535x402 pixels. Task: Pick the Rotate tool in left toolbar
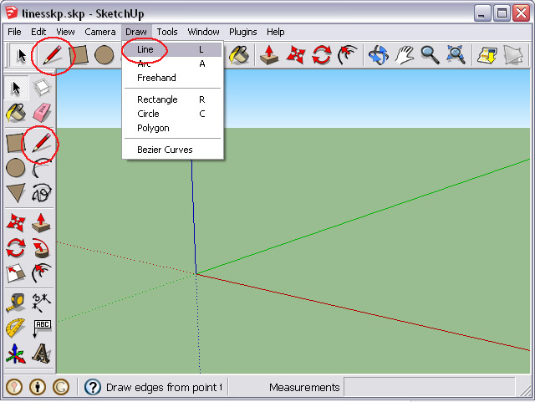click(x=16, y=248)
